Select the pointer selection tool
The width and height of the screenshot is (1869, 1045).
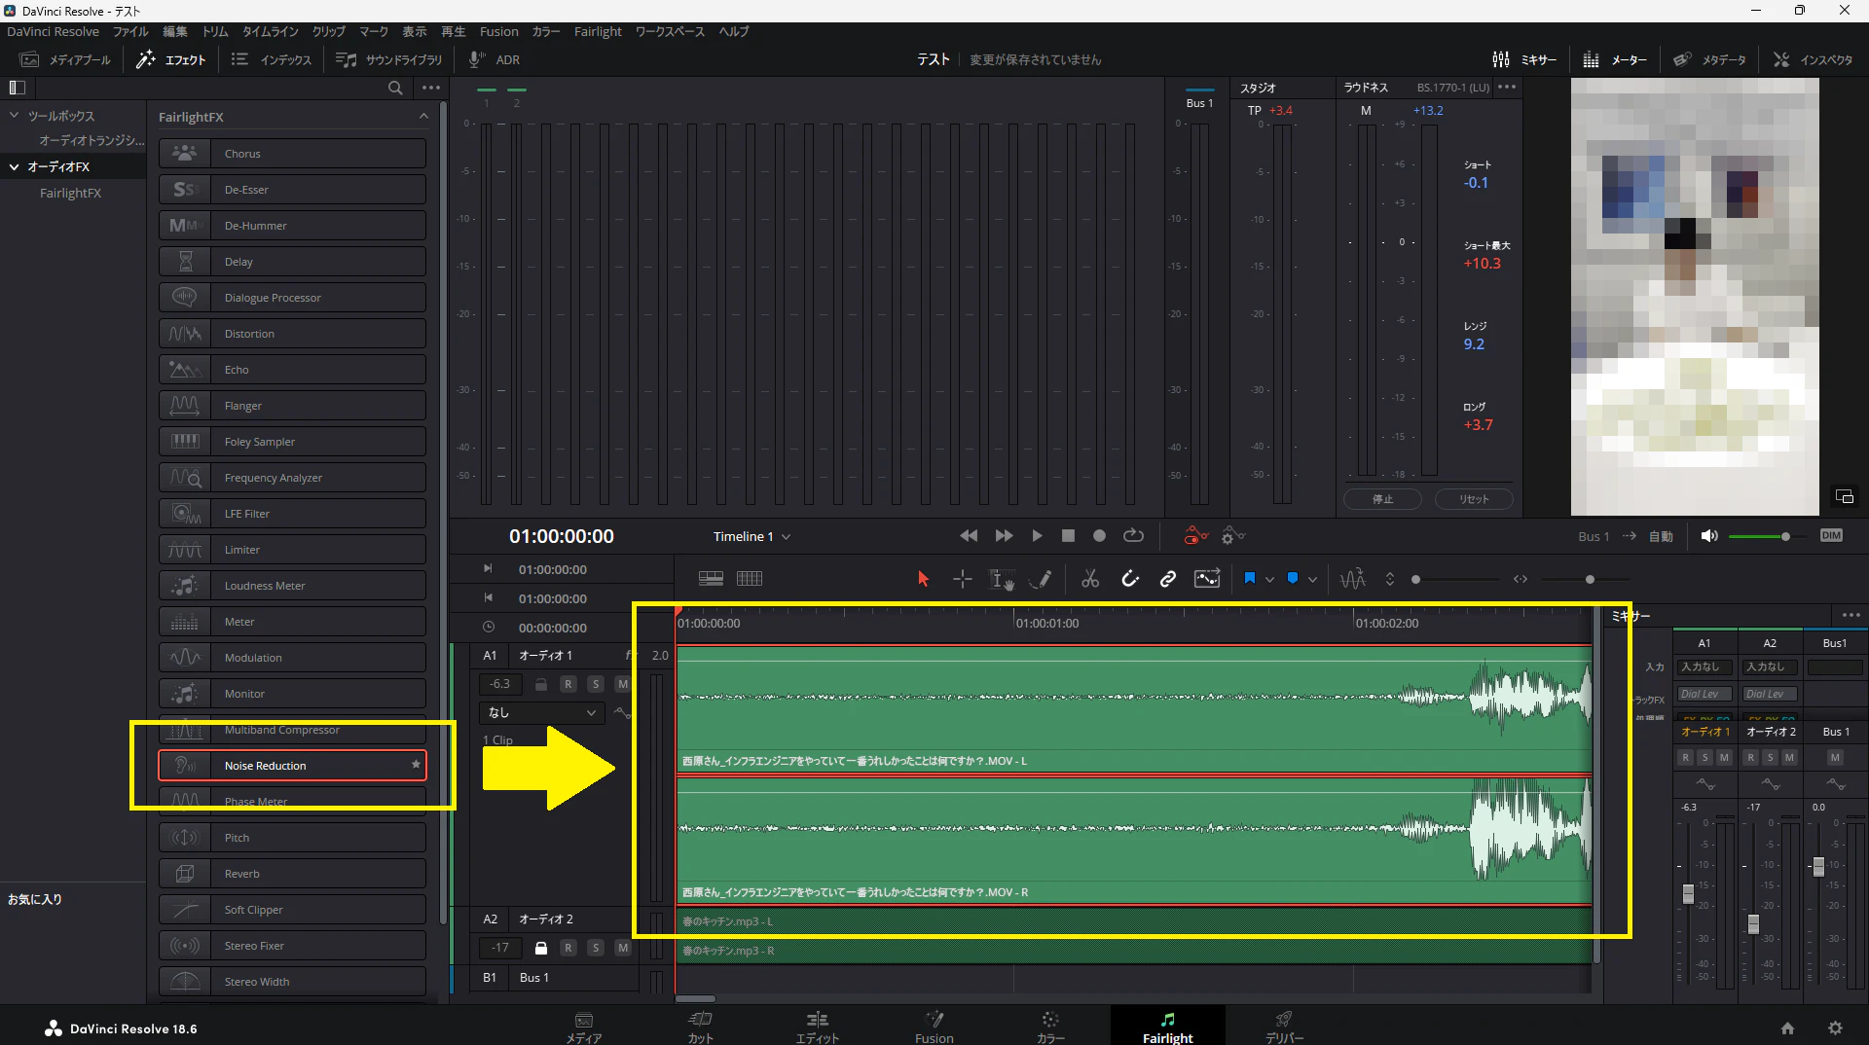pyautogui.click(x=923, y=579)
